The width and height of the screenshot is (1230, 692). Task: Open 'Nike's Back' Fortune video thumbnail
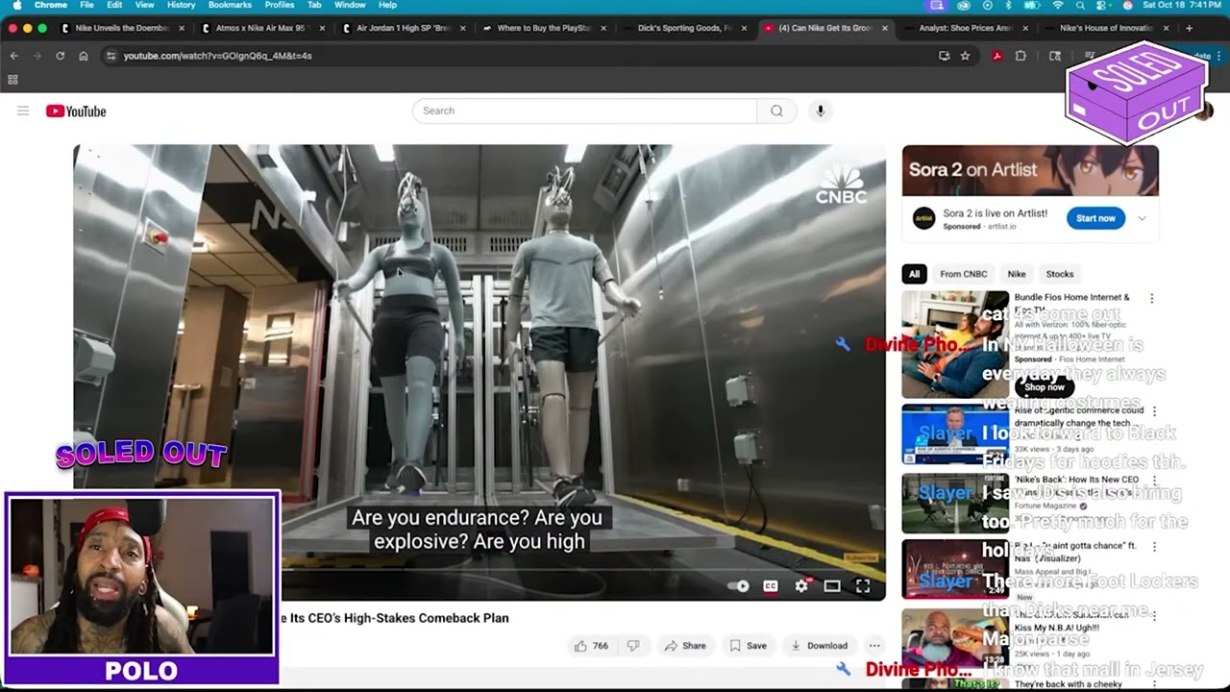955,503
